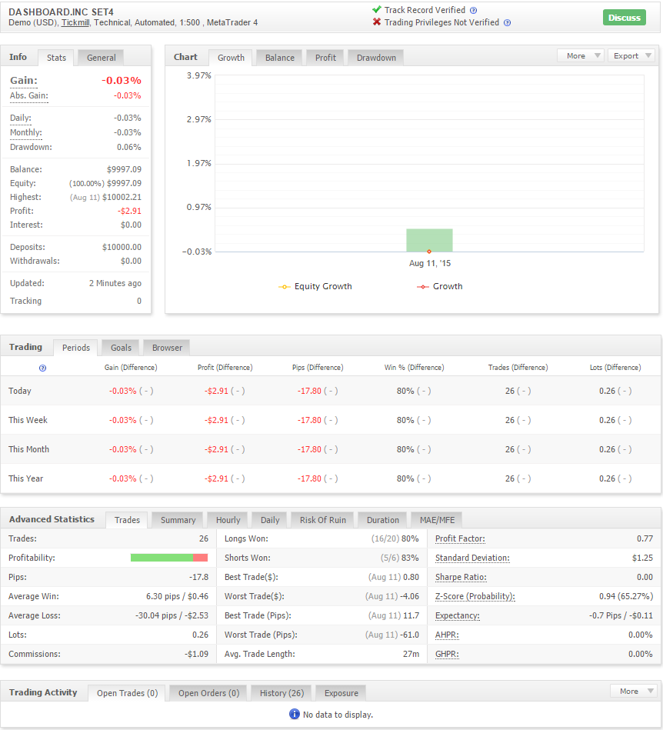Click the Abs. Gain label
The image size is (663, 730).
29,96
